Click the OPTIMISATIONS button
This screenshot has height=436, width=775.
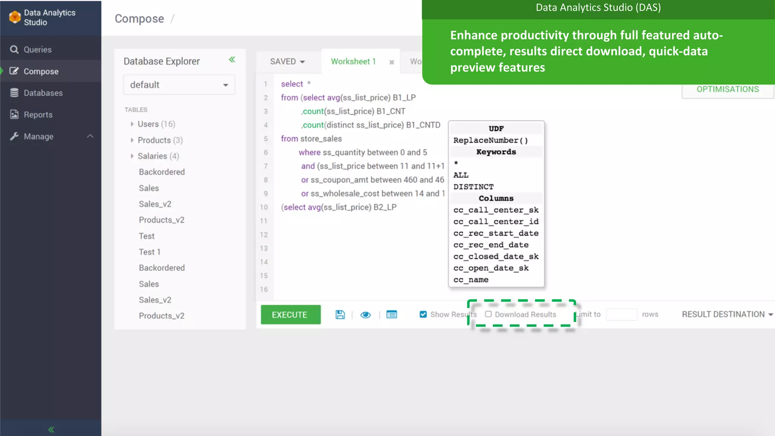pos(727,89)
